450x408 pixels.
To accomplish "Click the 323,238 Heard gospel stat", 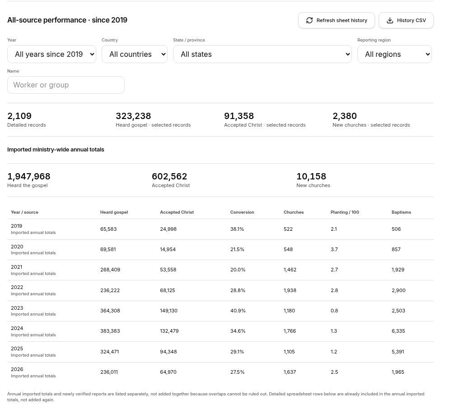I will tap(153, 119).
